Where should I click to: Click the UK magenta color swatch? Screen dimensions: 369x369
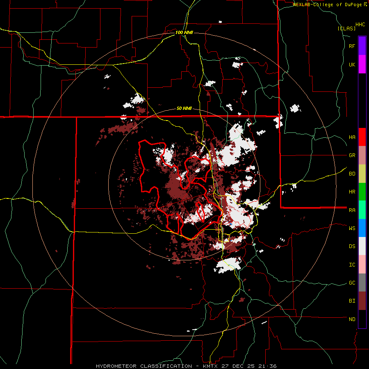(362, 64)
